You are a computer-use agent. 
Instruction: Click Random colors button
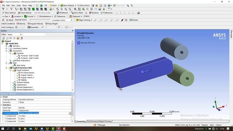tap(94, 13)
